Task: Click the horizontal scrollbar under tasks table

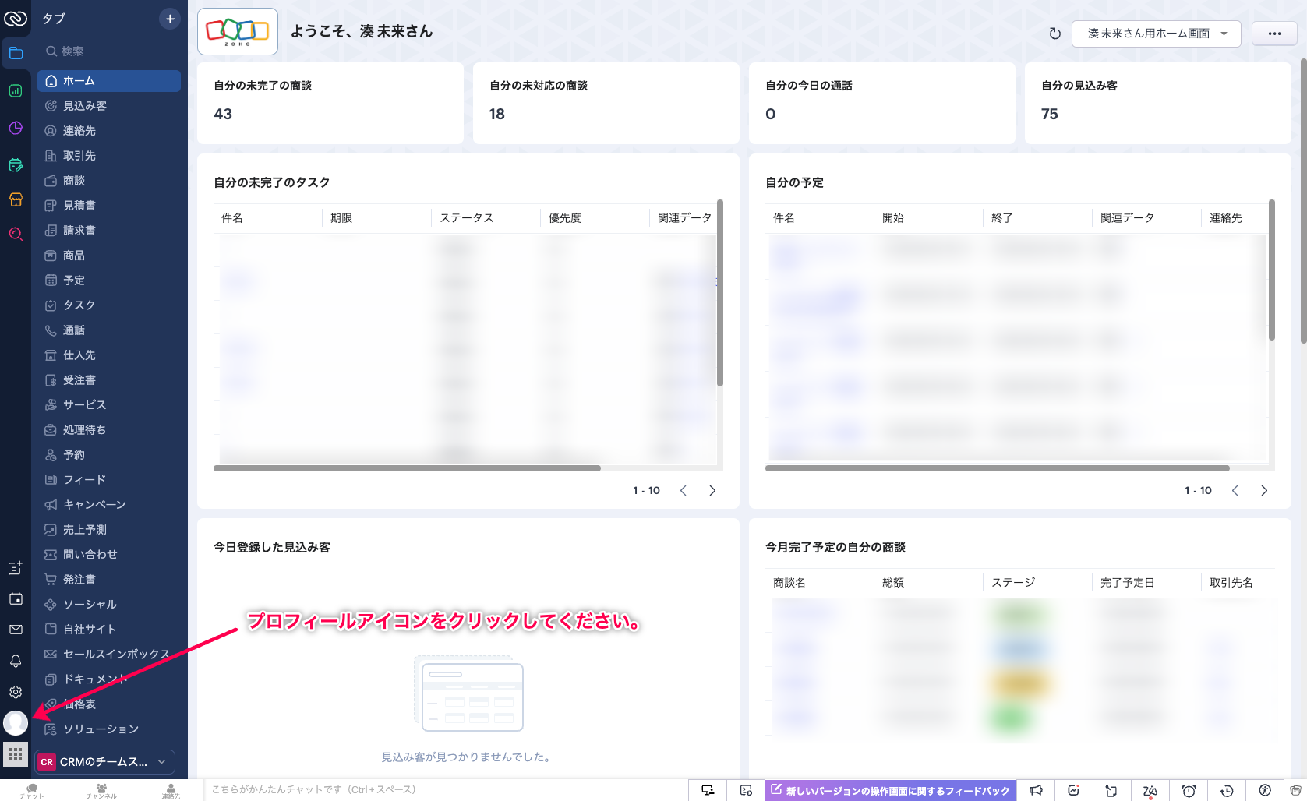Action: 407,468
